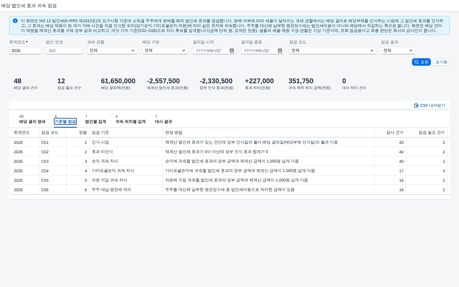Screen dimensions: 459x287
Task: Download data with CSV 내려받기
Action: coord(430,105)
